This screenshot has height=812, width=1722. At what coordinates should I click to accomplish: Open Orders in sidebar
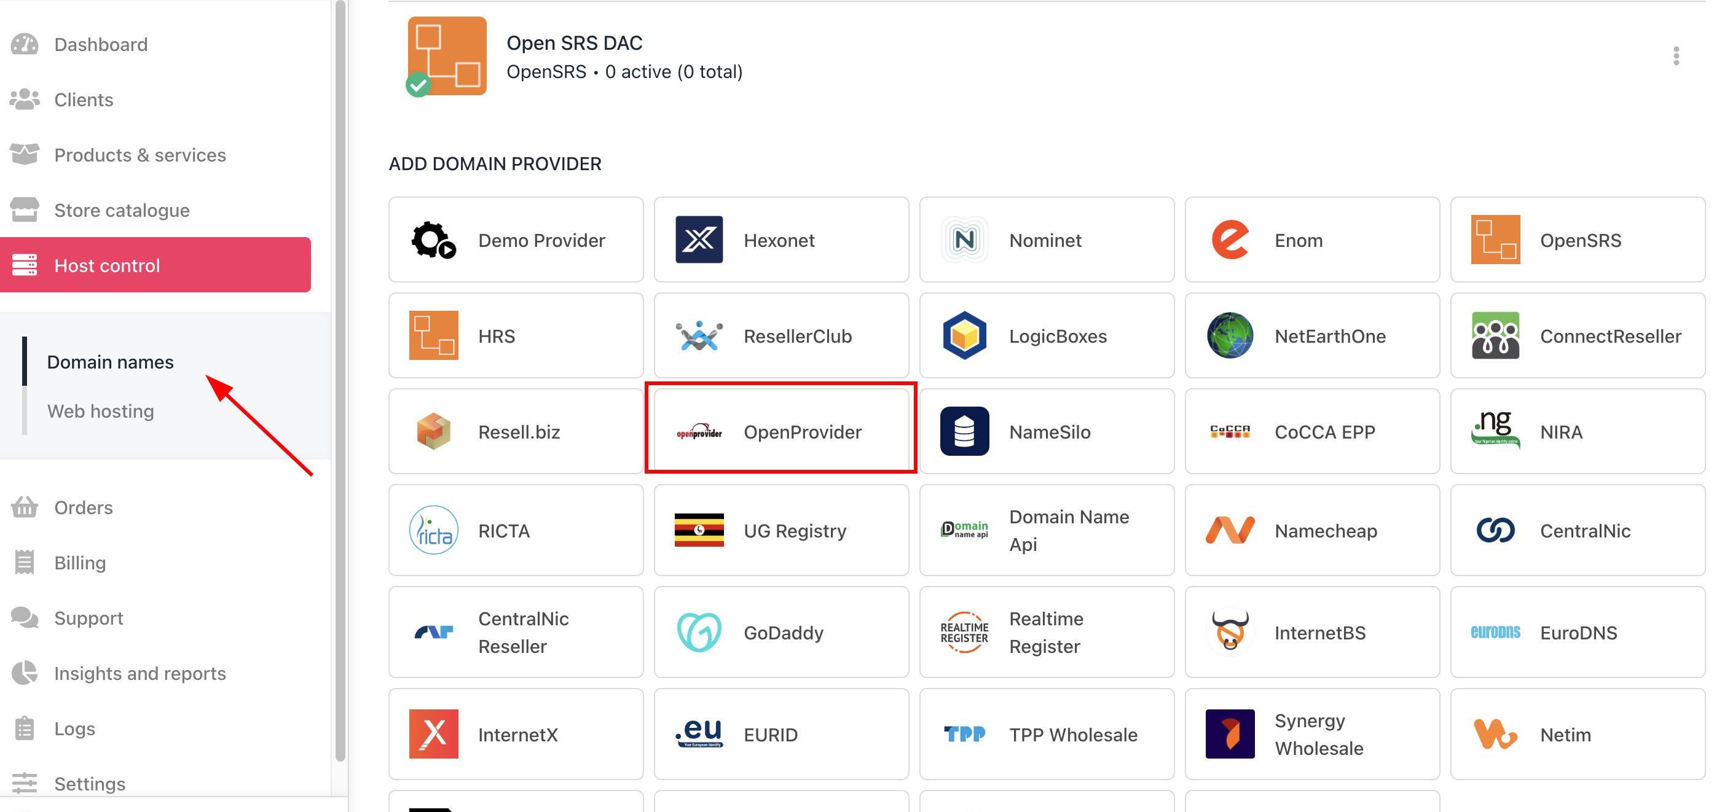pyautogui.click(x=83, y=507)
